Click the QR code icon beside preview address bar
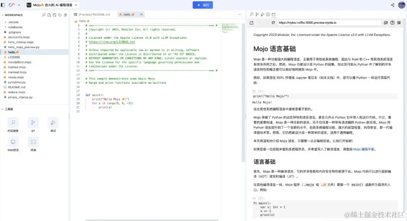Image resolution: width=407 pixels, height=221 pixels. tap(399, 23)
